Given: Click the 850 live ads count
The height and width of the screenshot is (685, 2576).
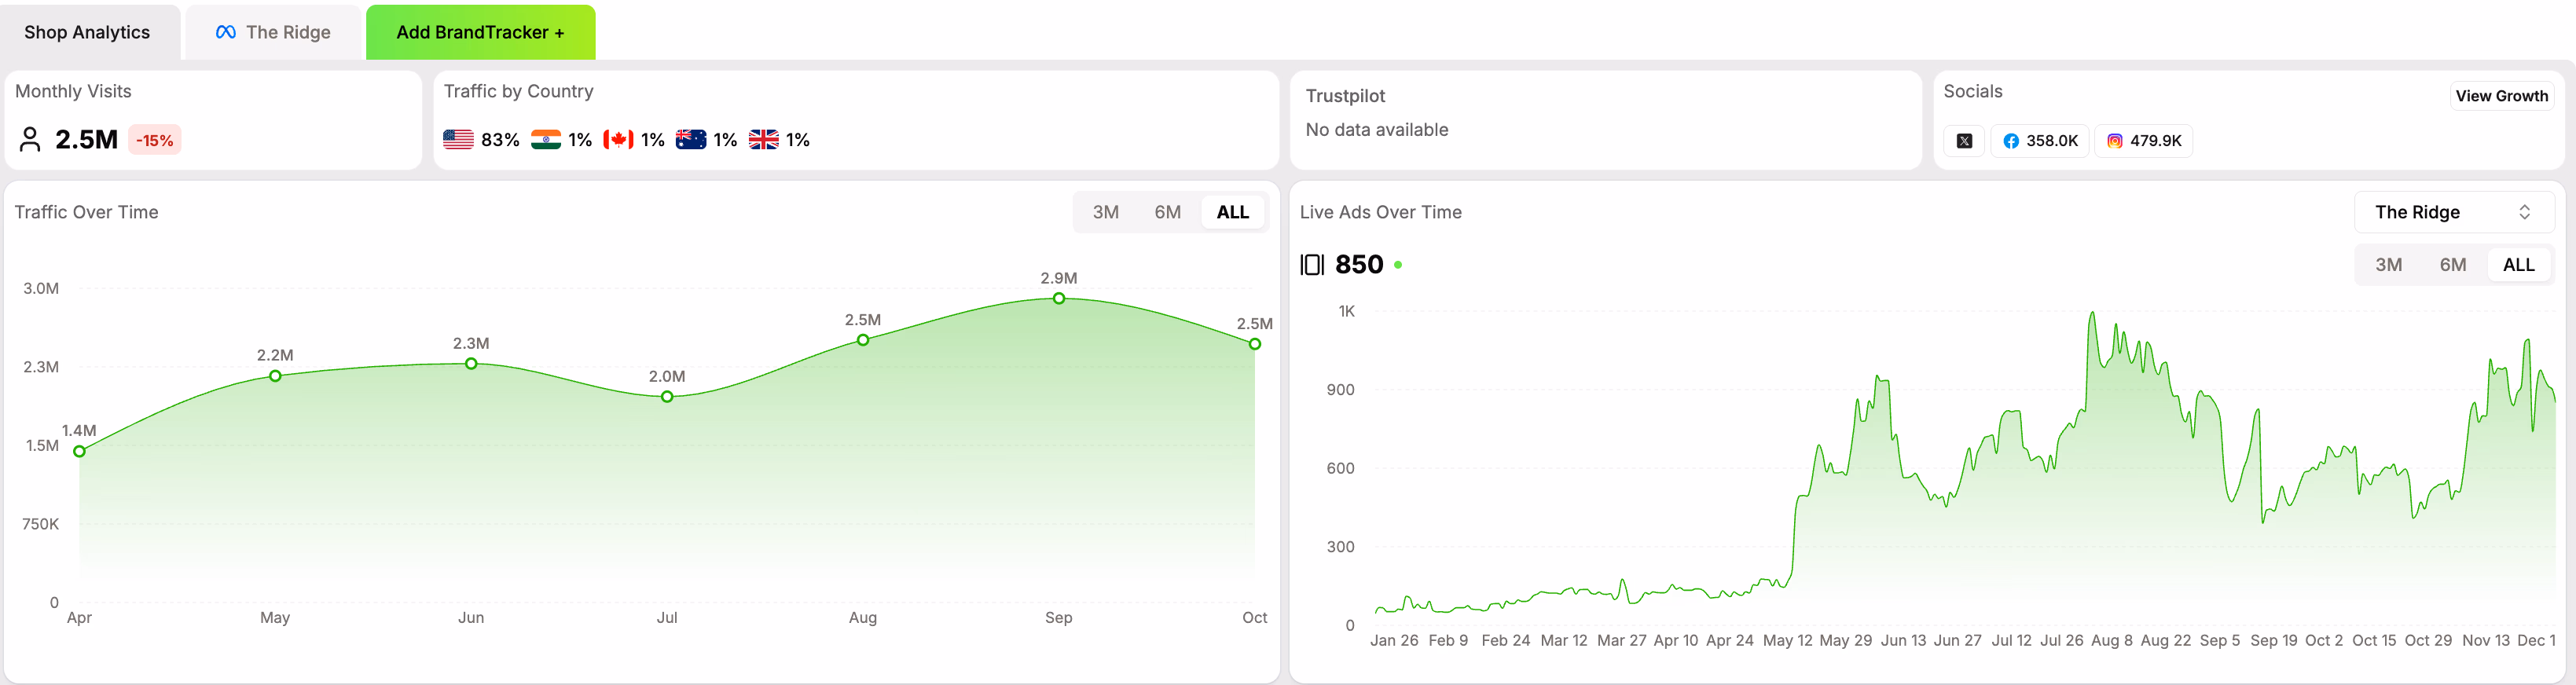Looking at the screenshot, I should pyautogui.click(x=1359, y=265).
